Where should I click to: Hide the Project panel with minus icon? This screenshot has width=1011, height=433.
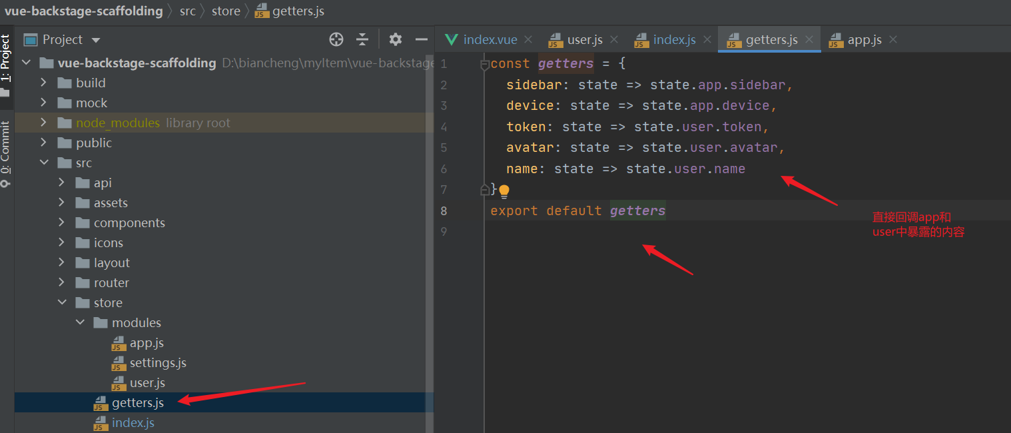point(422,39)
